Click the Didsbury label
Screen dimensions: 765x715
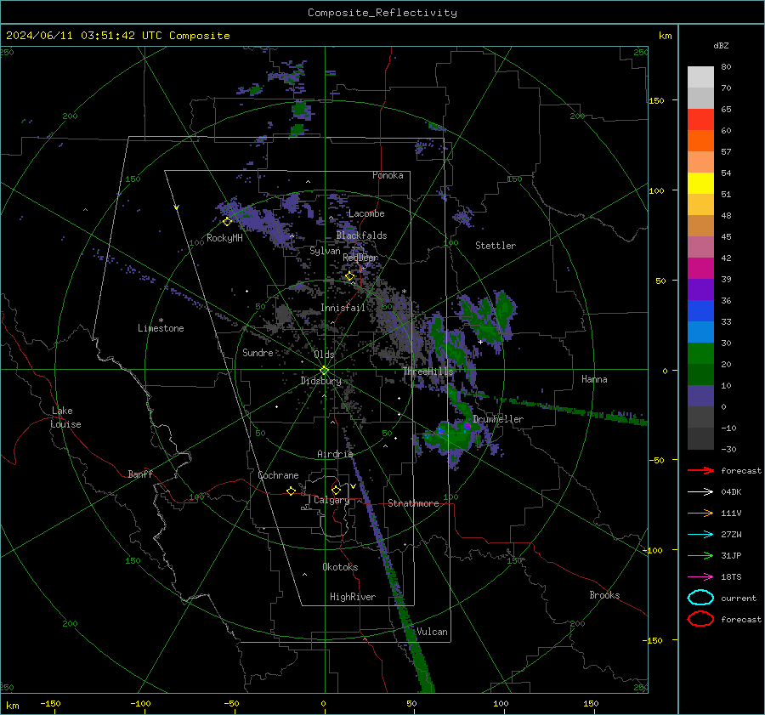(x=320, y=381)
